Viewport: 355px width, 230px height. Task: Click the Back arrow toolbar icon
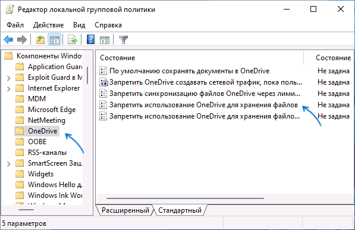[x=8, y=40]
